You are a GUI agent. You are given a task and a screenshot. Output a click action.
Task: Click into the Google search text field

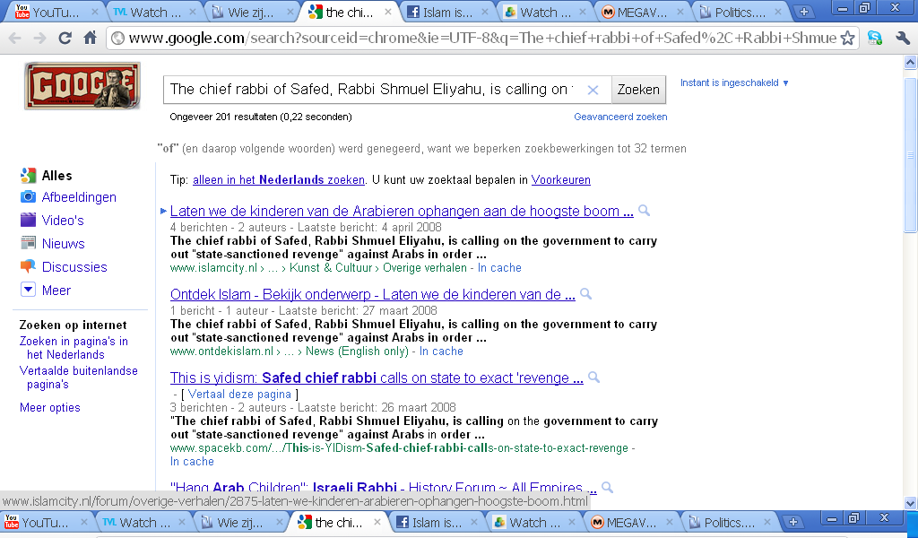[x=372, y=90]
